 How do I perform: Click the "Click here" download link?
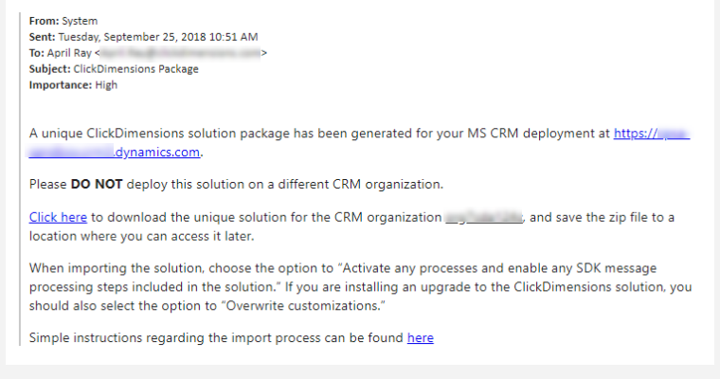point(58,217)
